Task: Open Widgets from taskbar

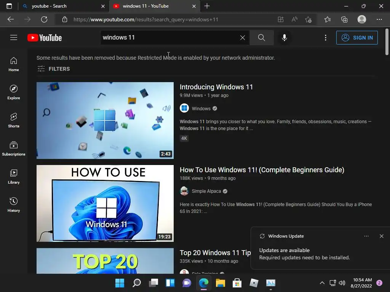Action: tap(170, 283)
